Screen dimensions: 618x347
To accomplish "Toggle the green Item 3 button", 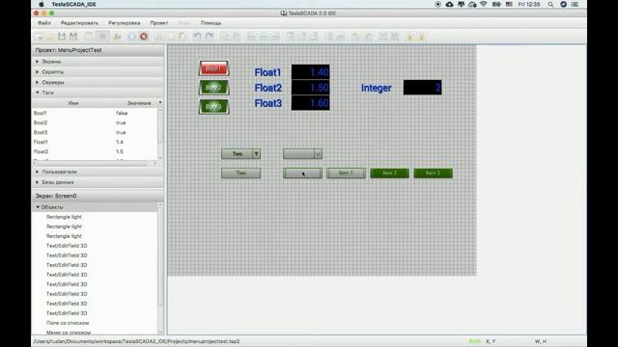I will [x=433, y=173].
